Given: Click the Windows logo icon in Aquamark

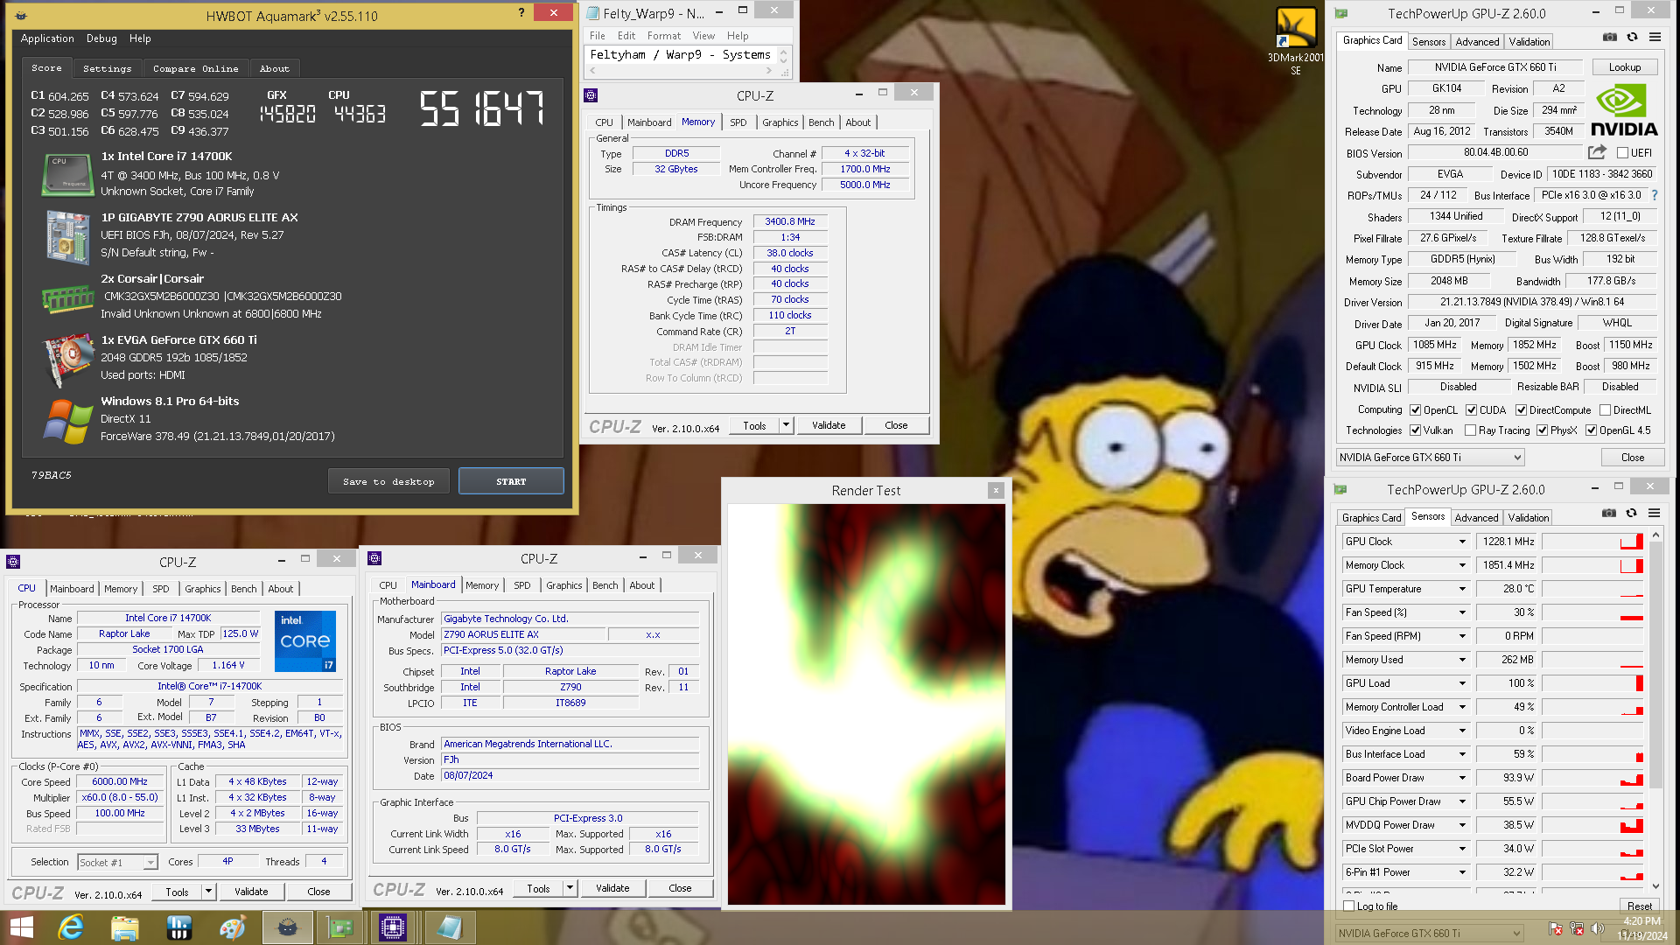Looking at the screenshot, I should [x=67, y=421].
